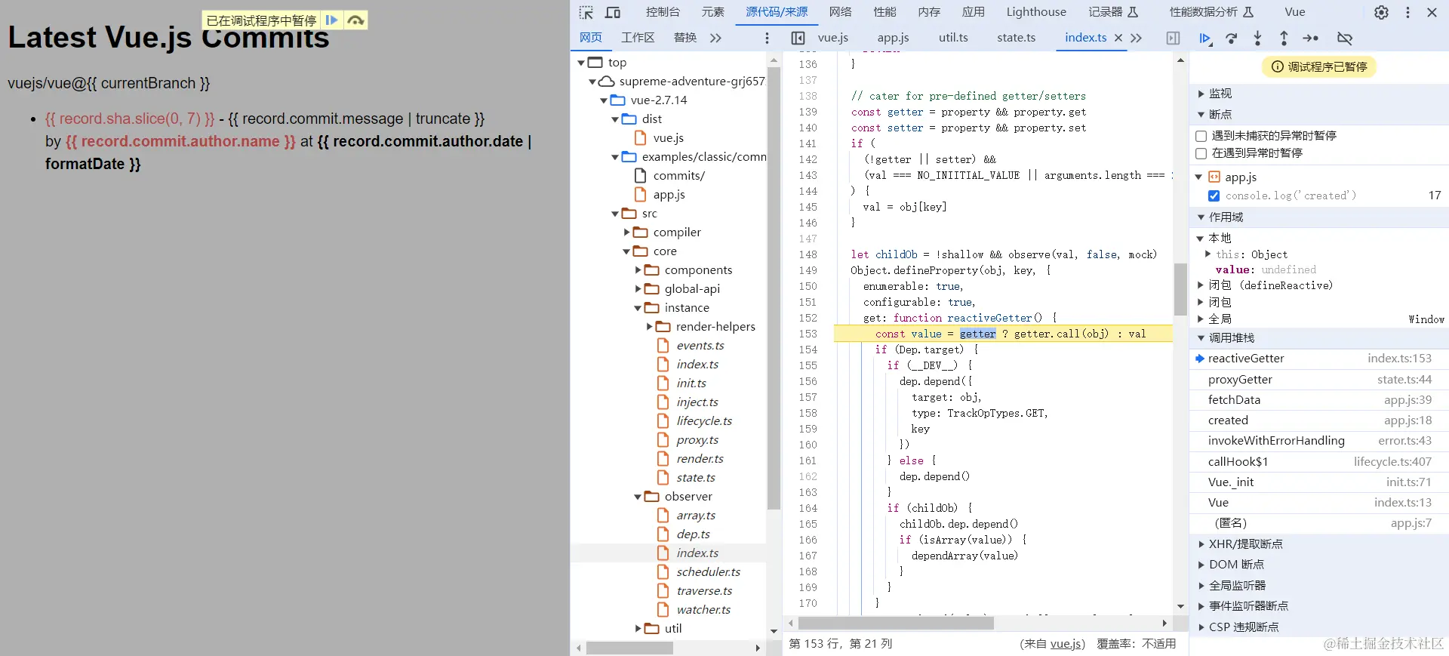Activate the inspect element picker icon
Screen dimensions: 1449x656
point(586,12)
